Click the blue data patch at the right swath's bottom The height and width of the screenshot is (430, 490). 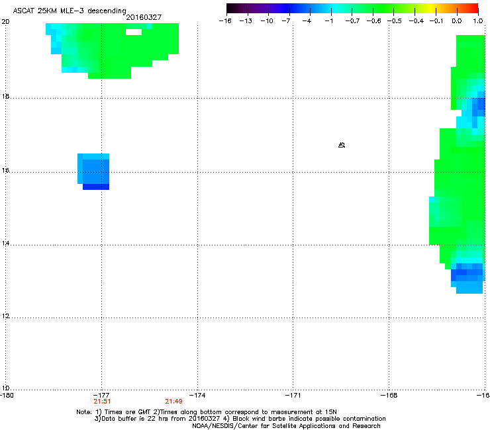[x=467, y=279]
